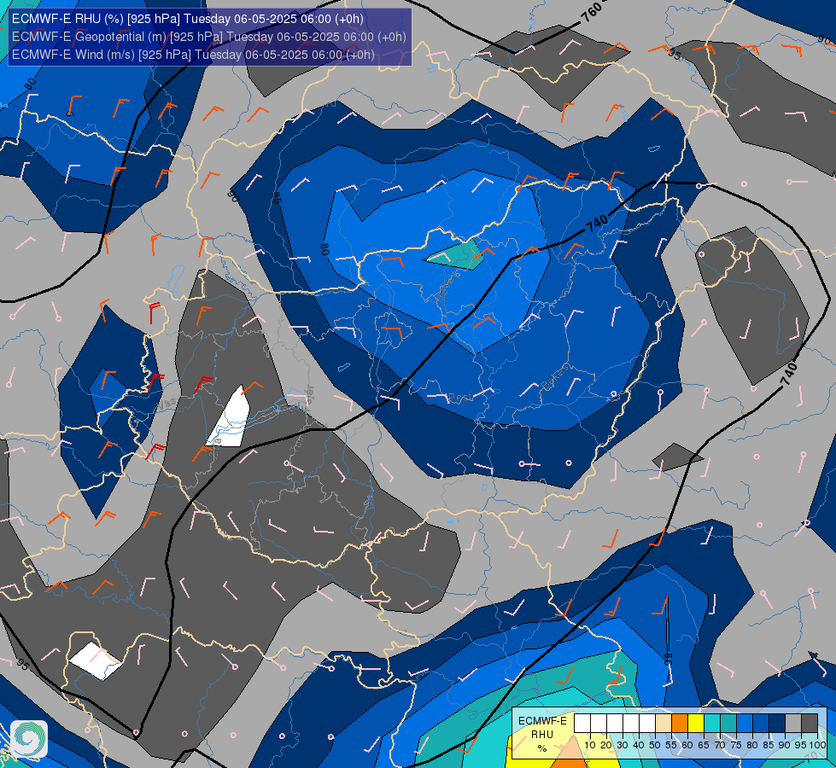Click the legend tick label 70
The width and height of the screenshot is (836, 768).
[x=721, y=745]
